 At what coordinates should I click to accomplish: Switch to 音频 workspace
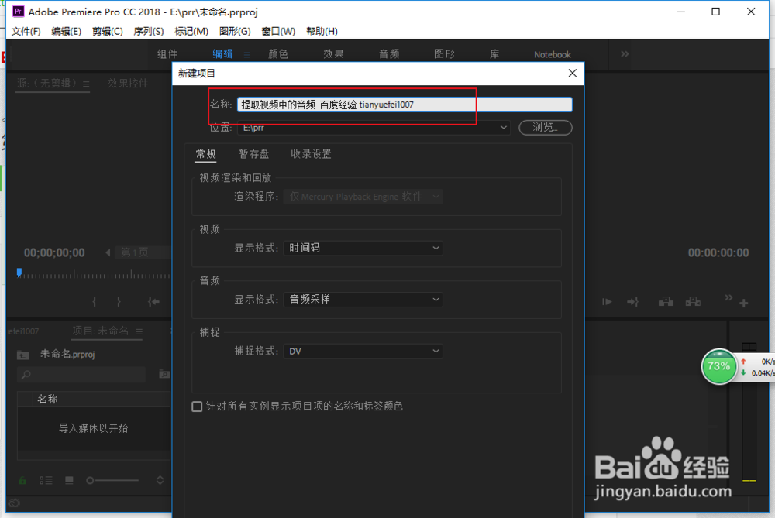click(x=388, y=54)
